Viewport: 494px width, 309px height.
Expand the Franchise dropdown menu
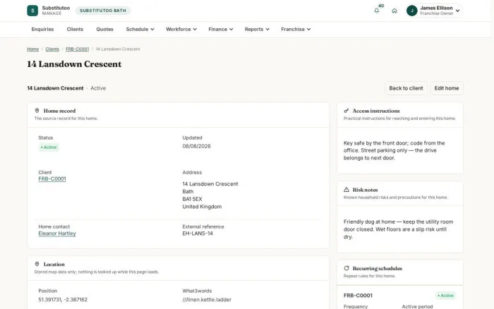point(296,30)
